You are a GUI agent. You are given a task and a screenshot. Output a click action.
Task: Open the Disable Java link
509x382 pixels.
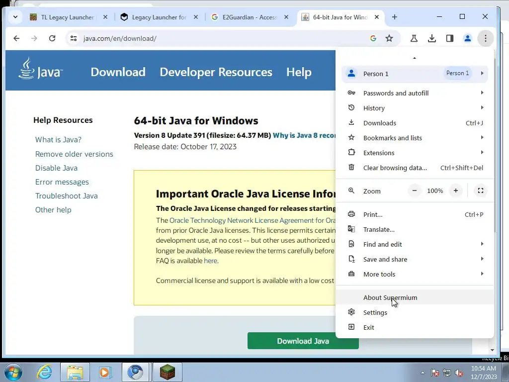pyautogui.click(x=56, y=168)
